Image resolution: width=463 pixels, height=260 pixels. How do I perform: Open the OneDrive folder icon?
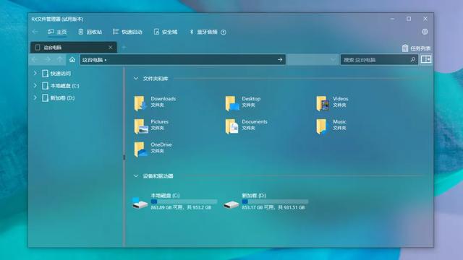140,149
